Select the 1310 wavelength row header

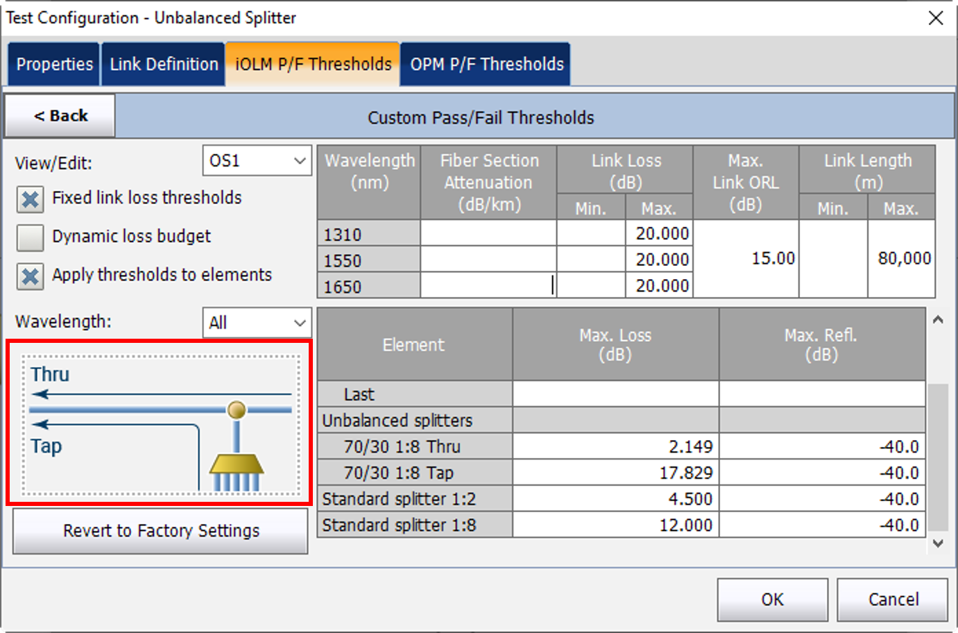click(368, 234)
